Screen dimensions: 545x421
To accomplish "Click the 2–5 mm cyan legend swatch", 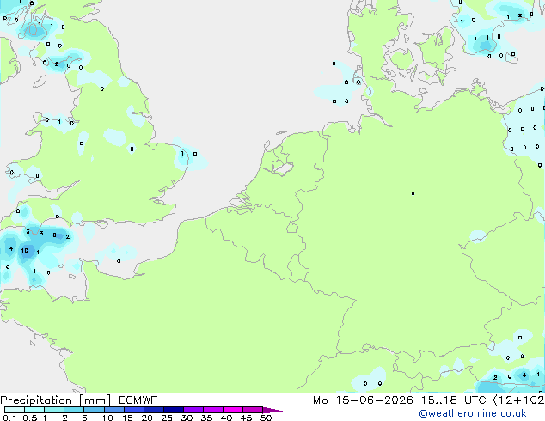I will (74, 410).
